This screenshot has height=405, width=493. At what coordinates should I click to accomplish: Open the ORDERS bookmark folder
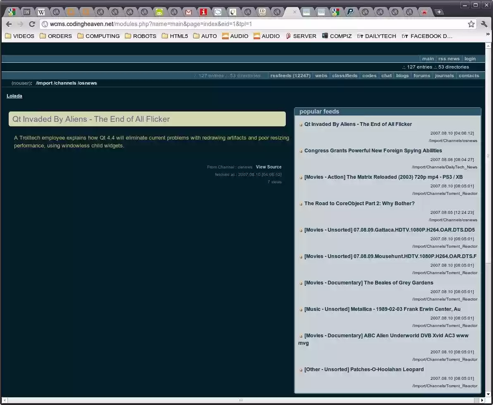tap(56, 36)
